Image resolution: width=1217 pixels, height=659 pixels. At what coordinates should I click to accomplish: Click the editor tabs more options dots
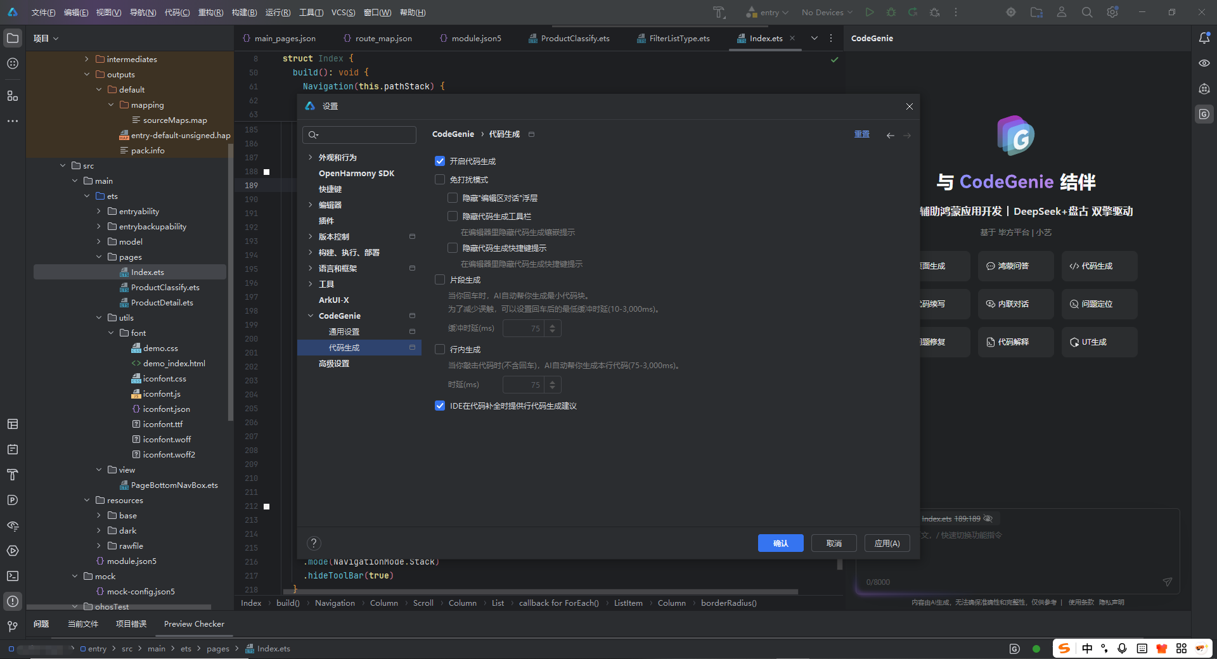[x=831, y=38]
